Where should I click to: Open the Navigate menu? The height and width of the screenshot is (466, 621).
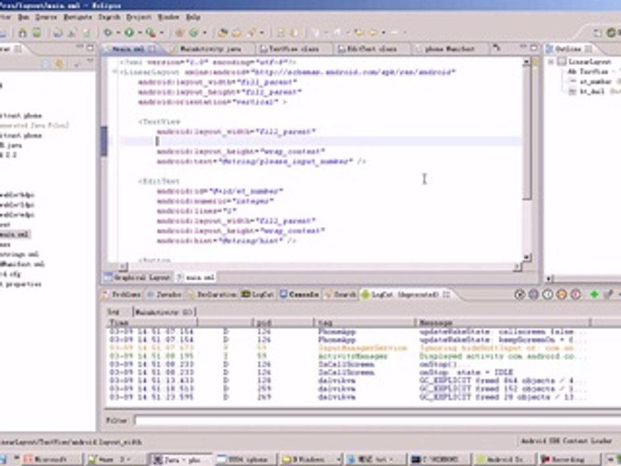point(78,17)
